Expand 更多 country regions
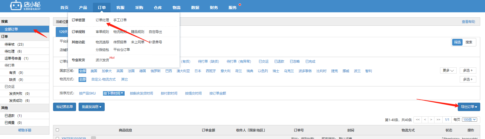The image size is (485, 139). pos(448,70)
